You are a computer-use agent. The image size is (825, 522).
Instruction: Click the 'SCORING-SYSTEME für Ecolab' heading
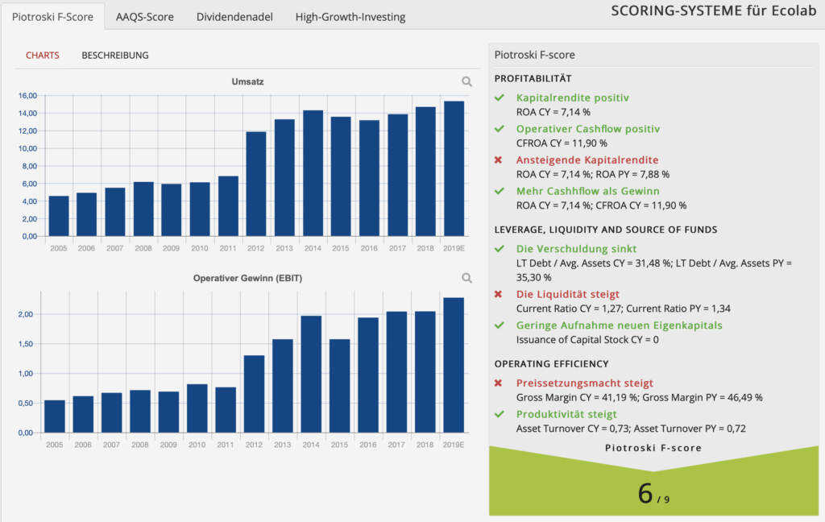(x=714, y=10)
